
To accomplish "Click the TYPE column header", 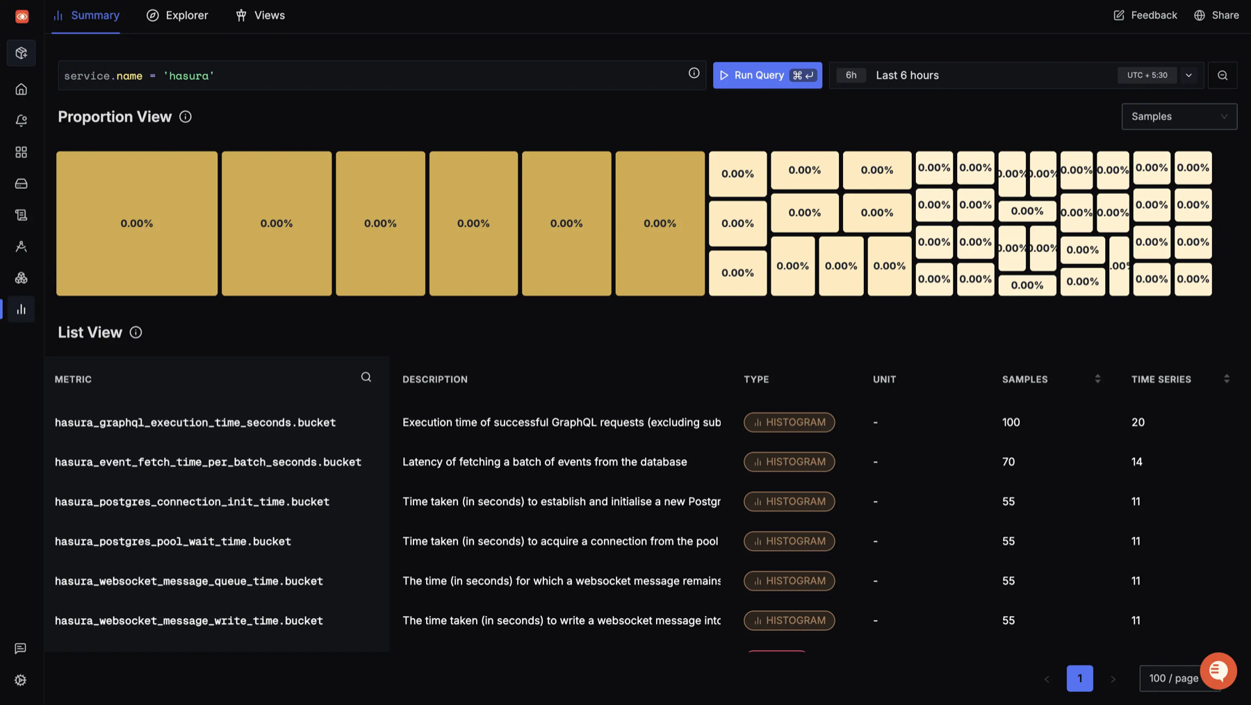I will 756,379.
